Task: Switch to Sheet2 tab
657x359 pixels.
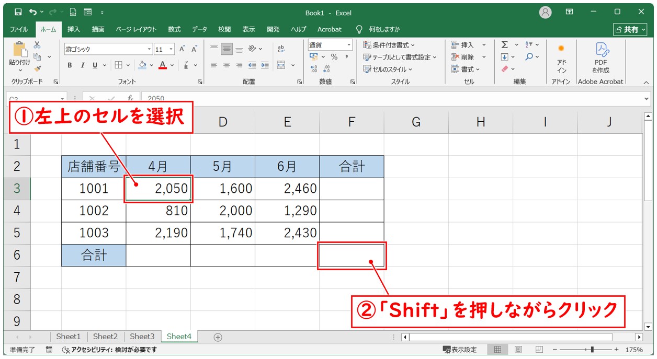Action: pyautogui.click(x=105, y=337)
